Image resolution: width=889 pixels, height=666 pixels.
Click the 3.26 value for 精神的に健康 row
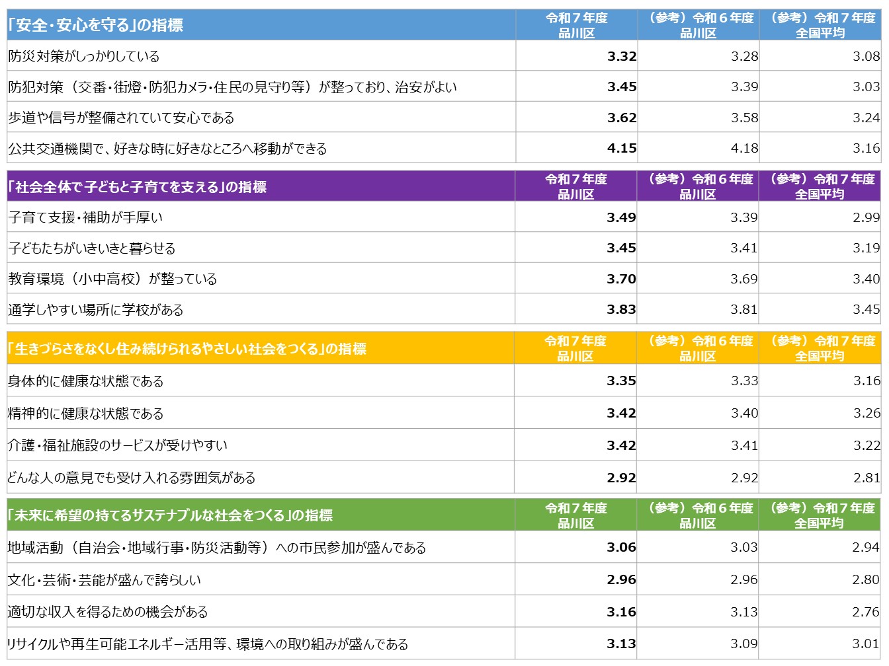(866, 414)
